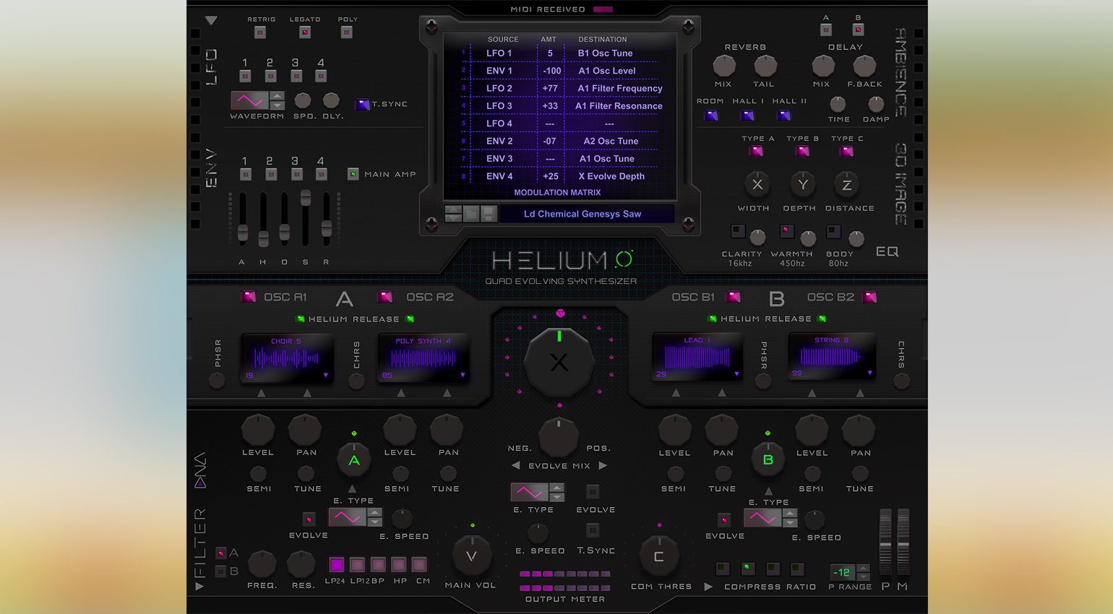Click the green B section knob

click(x=768, y=459)
